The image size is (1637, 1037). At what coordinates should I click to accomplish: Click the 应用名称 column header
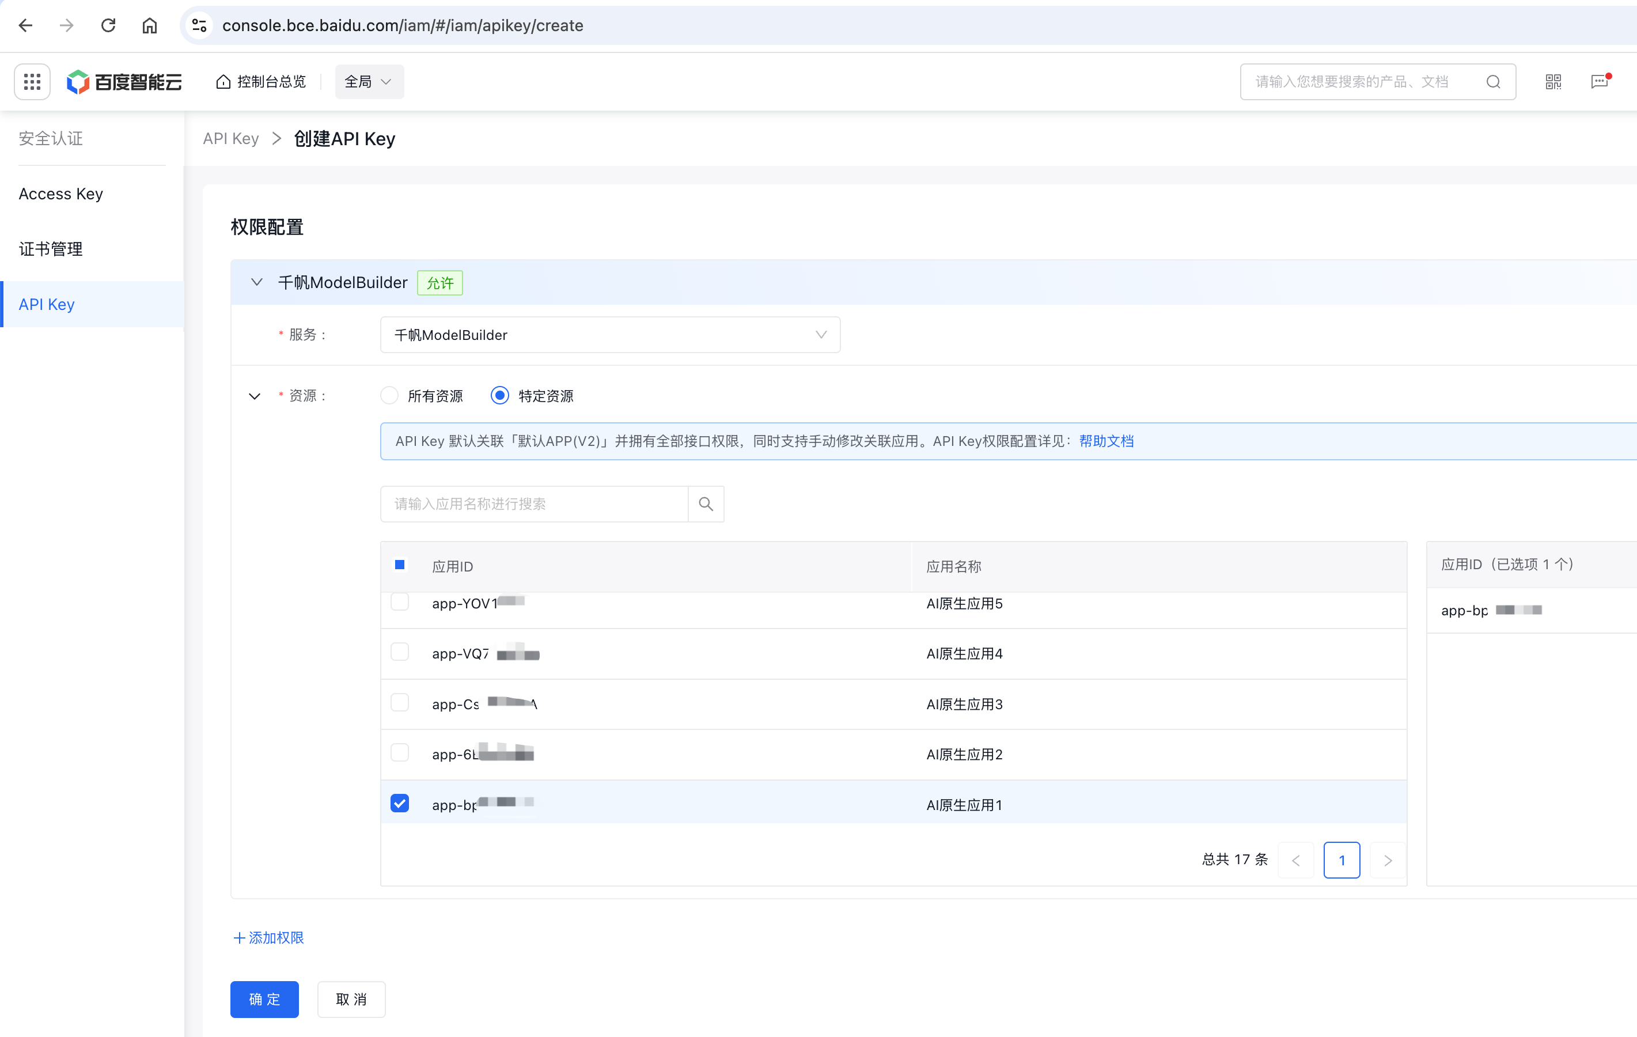[954, 566]
